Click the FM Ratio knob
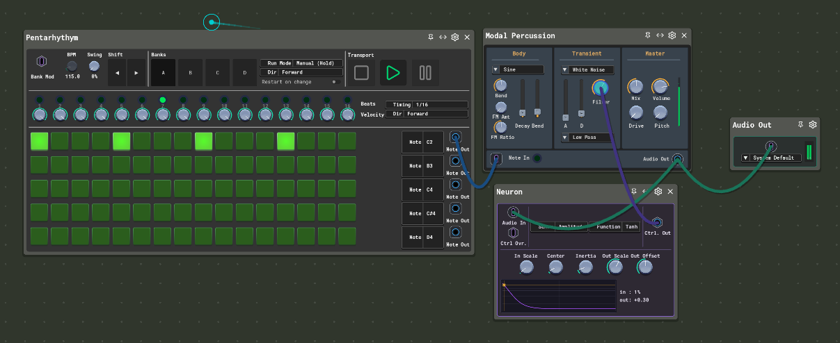Screen dimensions: 840x343 click(500, 127)
